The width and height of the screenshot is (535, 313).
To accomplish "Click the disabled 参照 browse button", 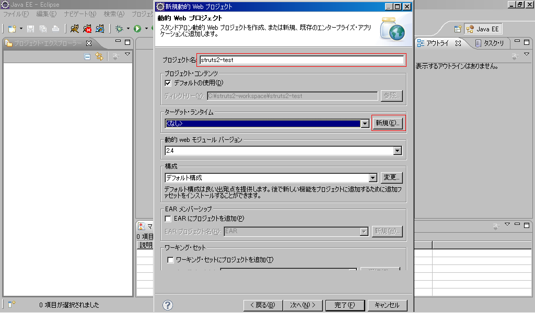I will tap(391, 95).
